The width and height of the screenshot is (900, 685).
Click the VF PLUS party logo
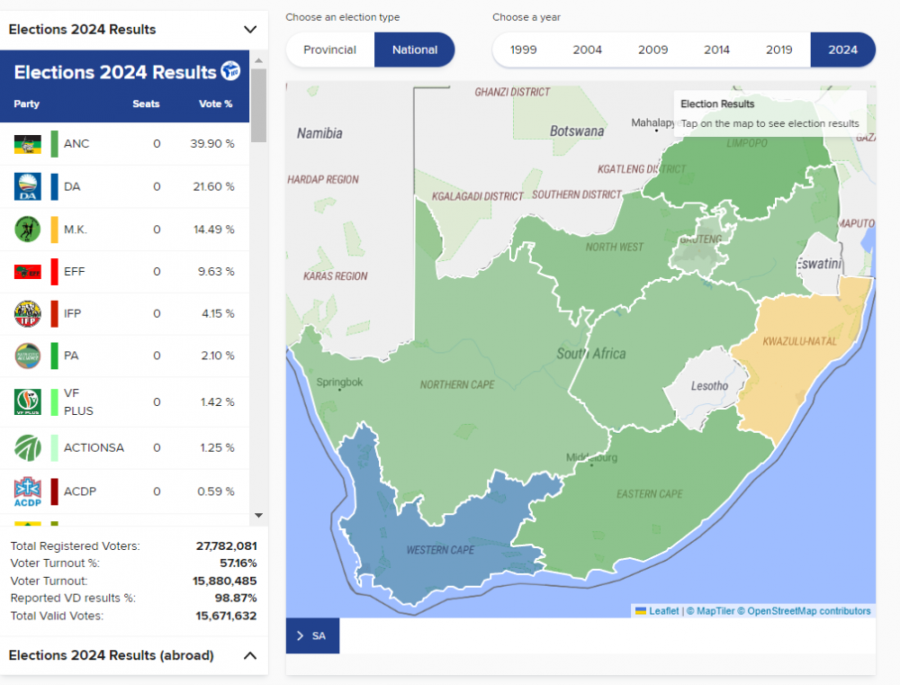point(28,402)
